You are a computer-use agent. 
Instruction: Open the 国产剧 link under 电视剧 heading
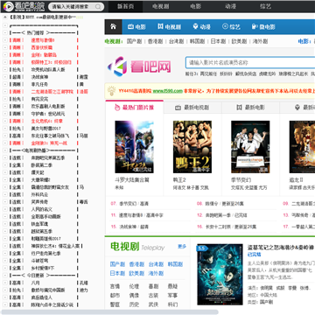[x=117, y=264]
